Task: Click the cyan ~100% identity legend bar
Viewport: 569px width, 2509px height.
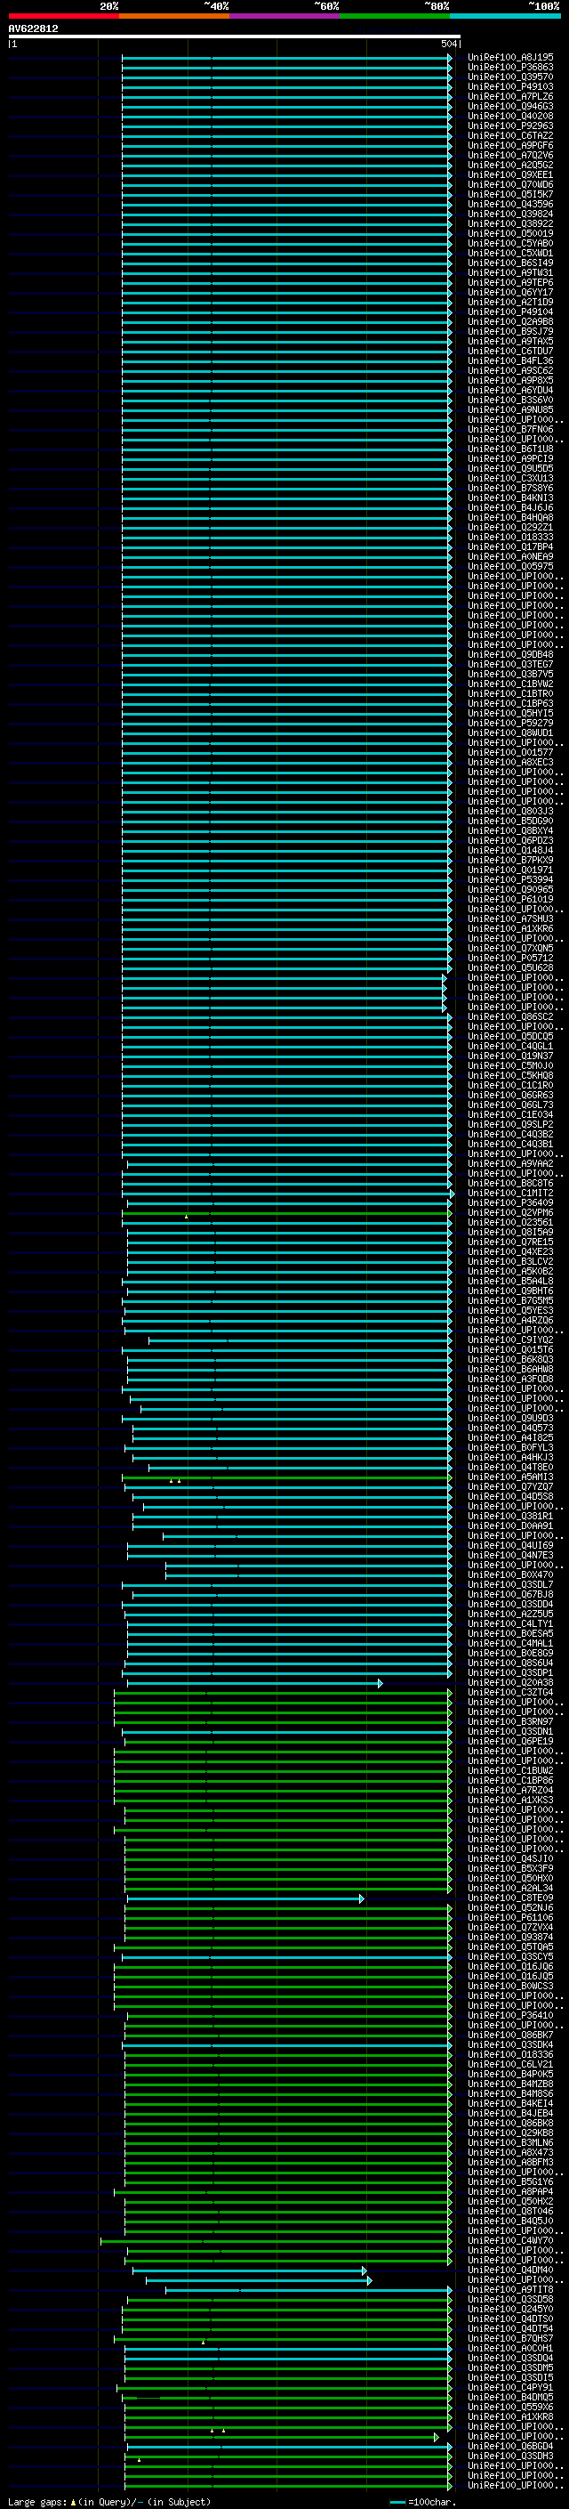Action: point(505,16)
